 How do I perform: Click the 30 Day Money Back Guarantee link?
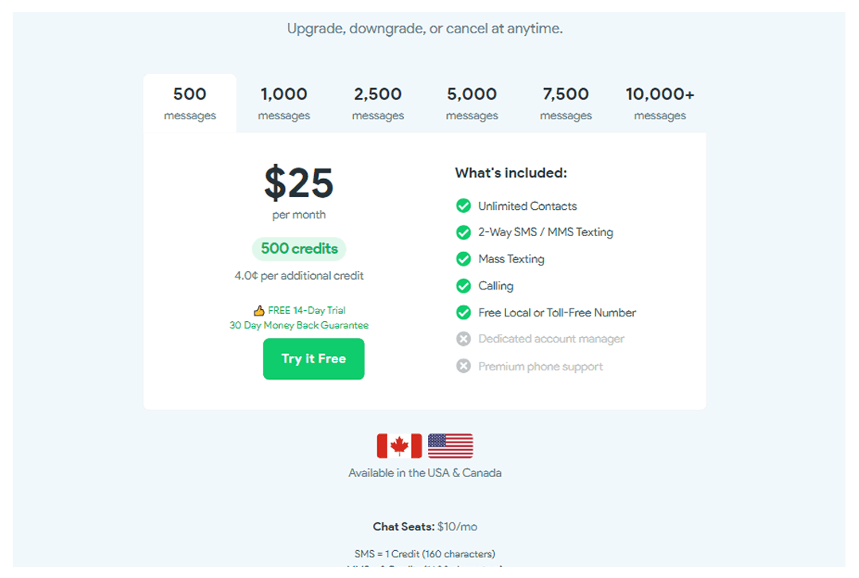pyautogui.click(x=299, y=325)
